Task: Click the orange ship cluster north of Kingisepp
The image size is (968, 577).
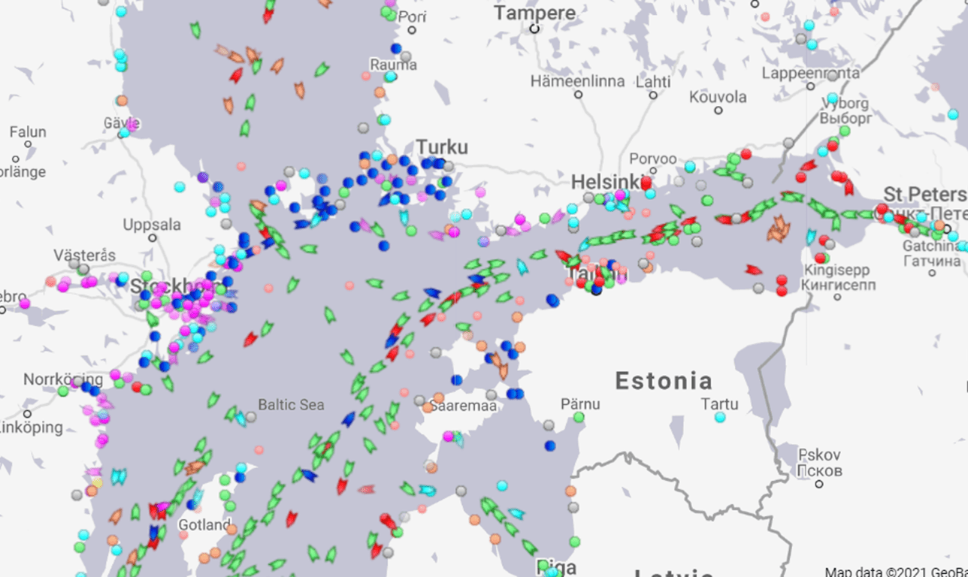Action: 779,228
